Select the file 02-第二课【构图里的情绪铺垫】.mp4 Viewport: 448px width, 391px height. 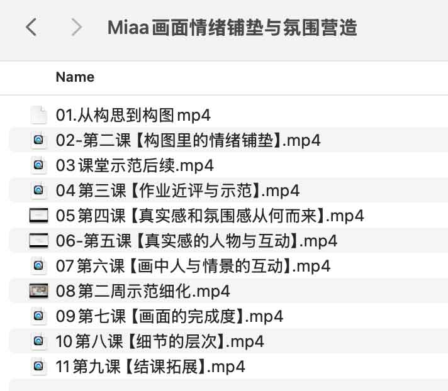(x=188, y=140)
